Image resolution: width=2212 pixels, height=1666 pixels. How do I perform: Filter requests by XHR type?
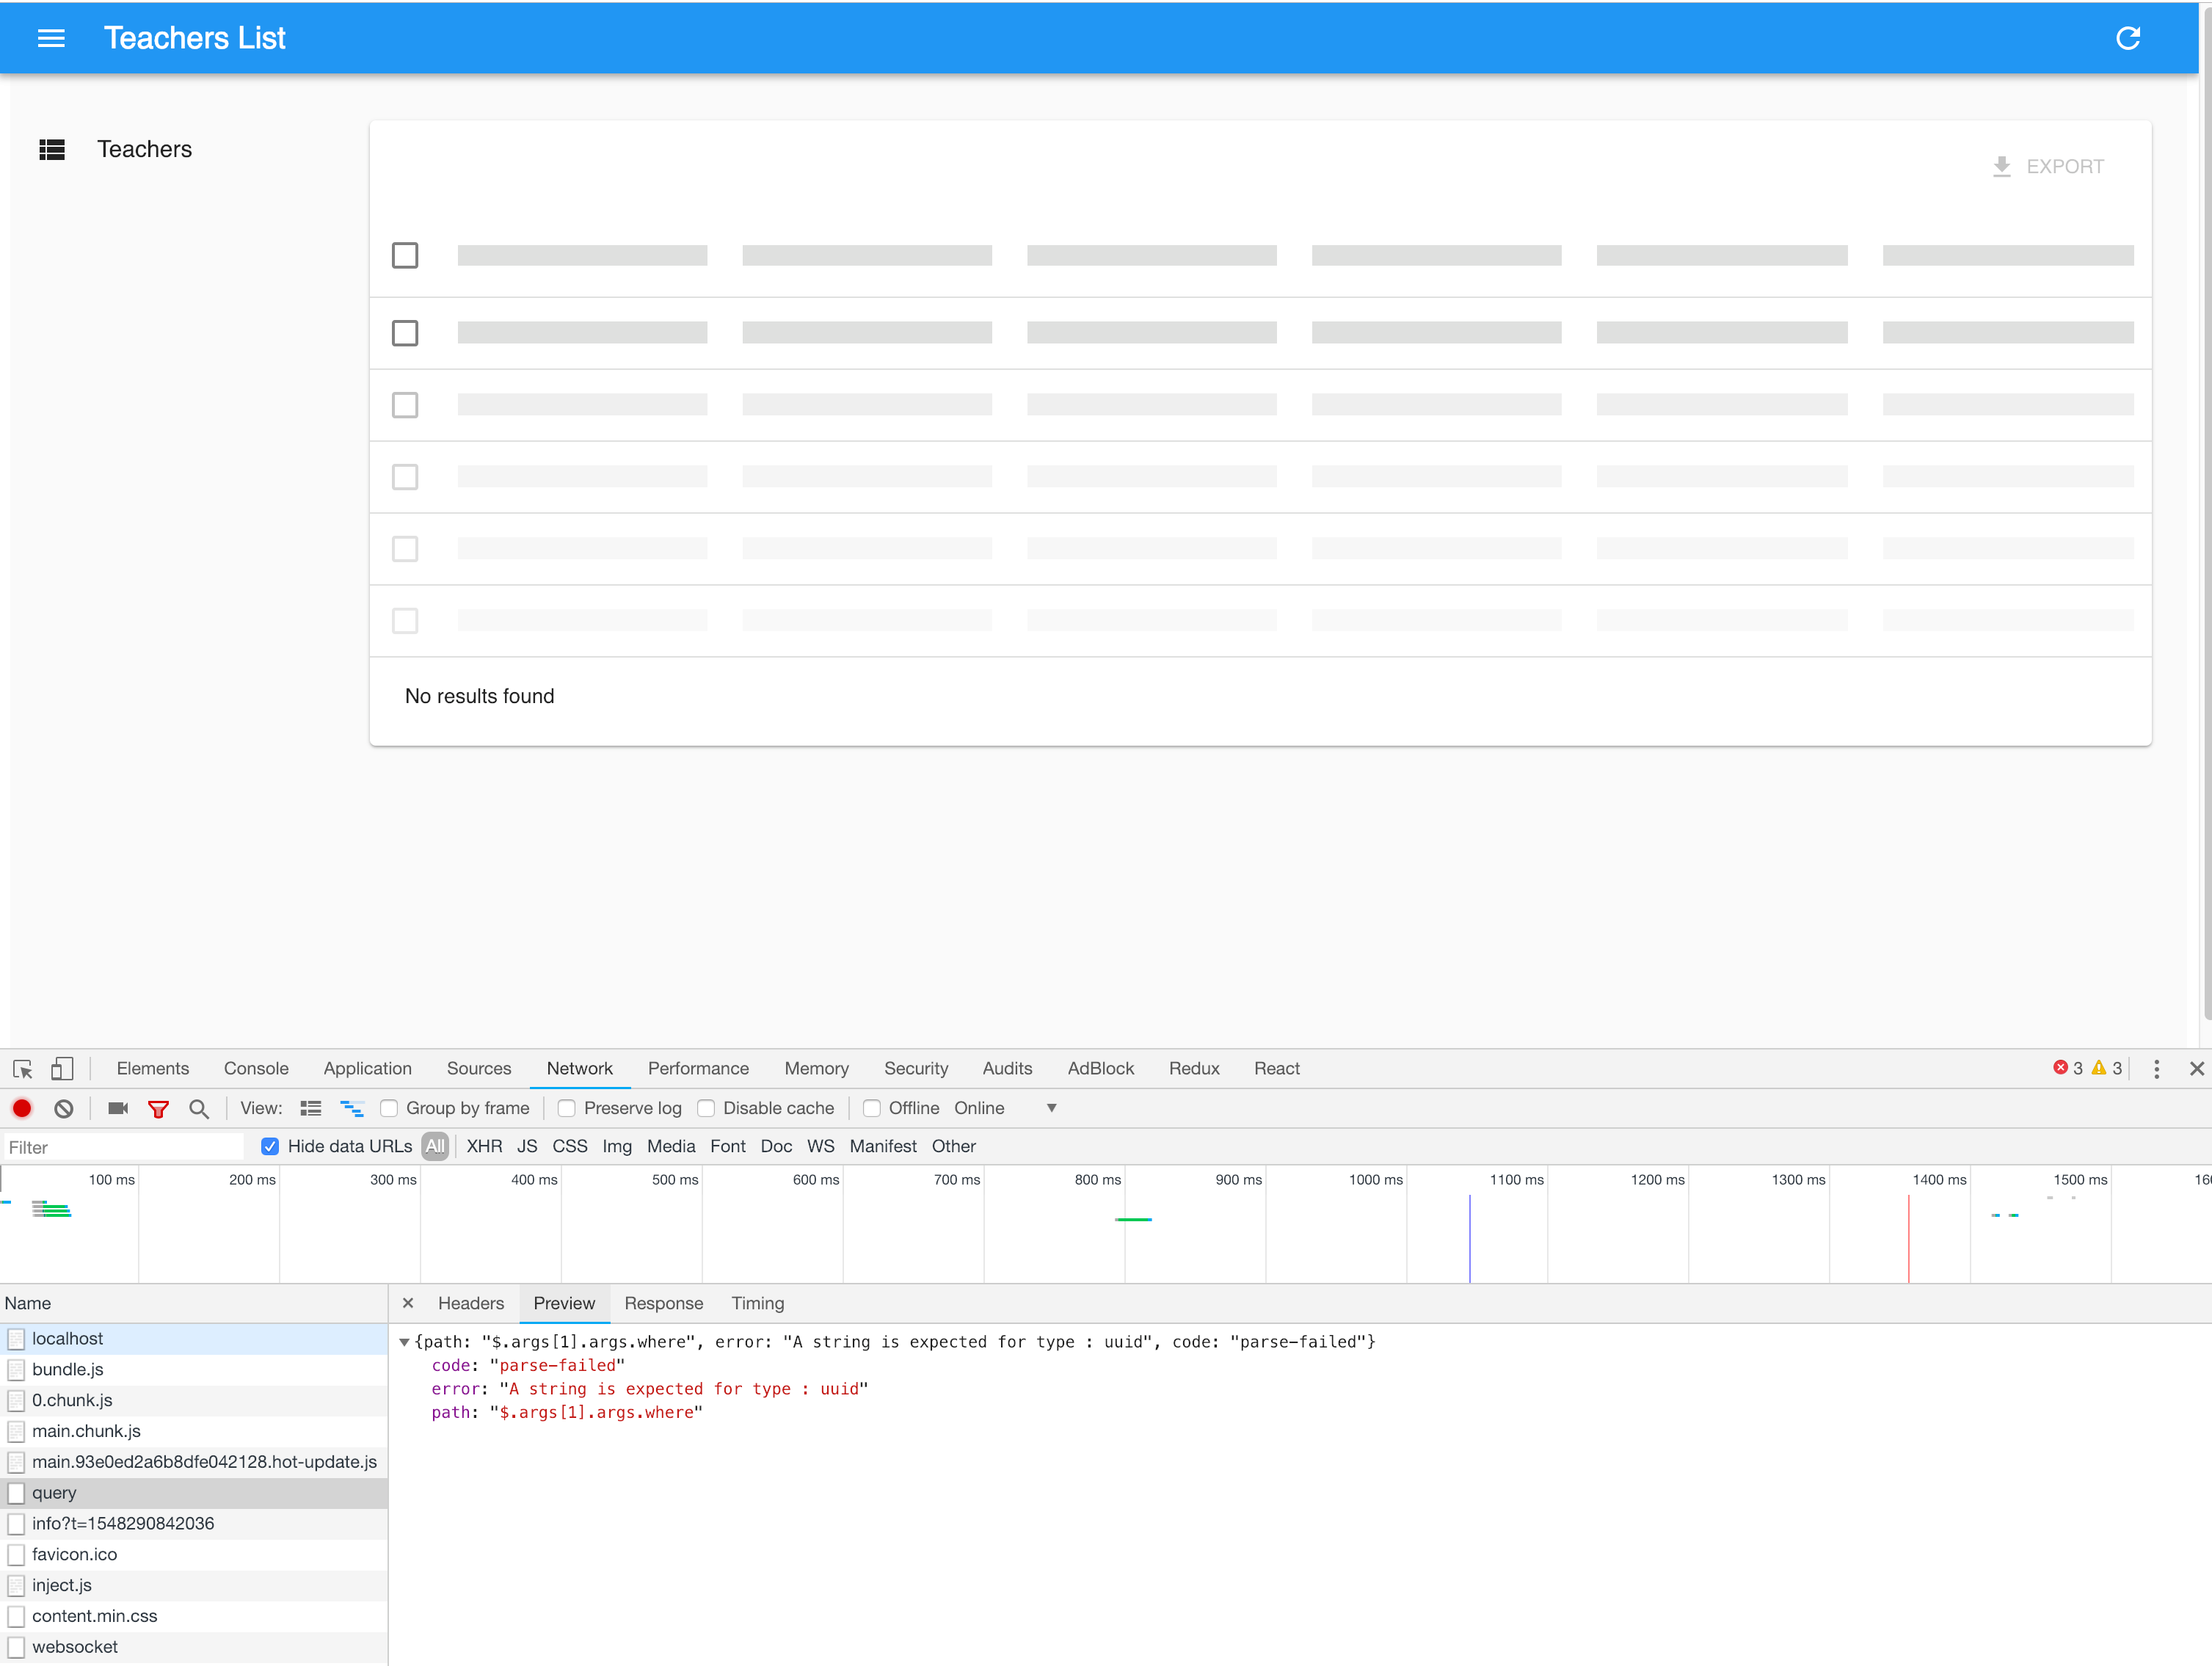tap(484, 1146)
